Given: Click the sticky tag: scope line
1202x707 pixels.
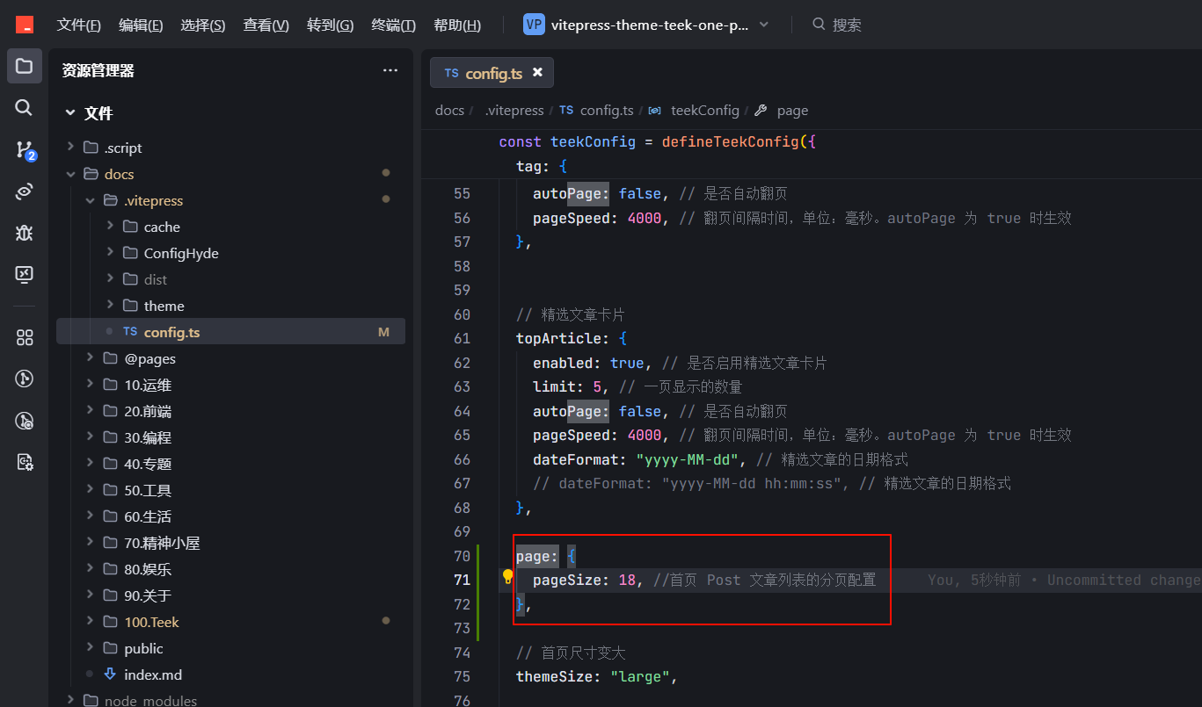Looking at the screenshot, I should point(542,166).
